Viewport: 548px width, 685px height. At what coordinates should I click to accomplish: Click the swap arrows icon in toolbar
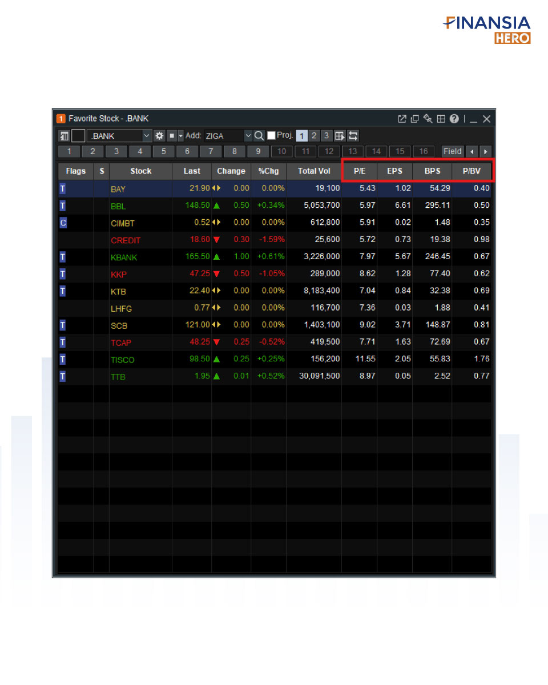point(353,136)
